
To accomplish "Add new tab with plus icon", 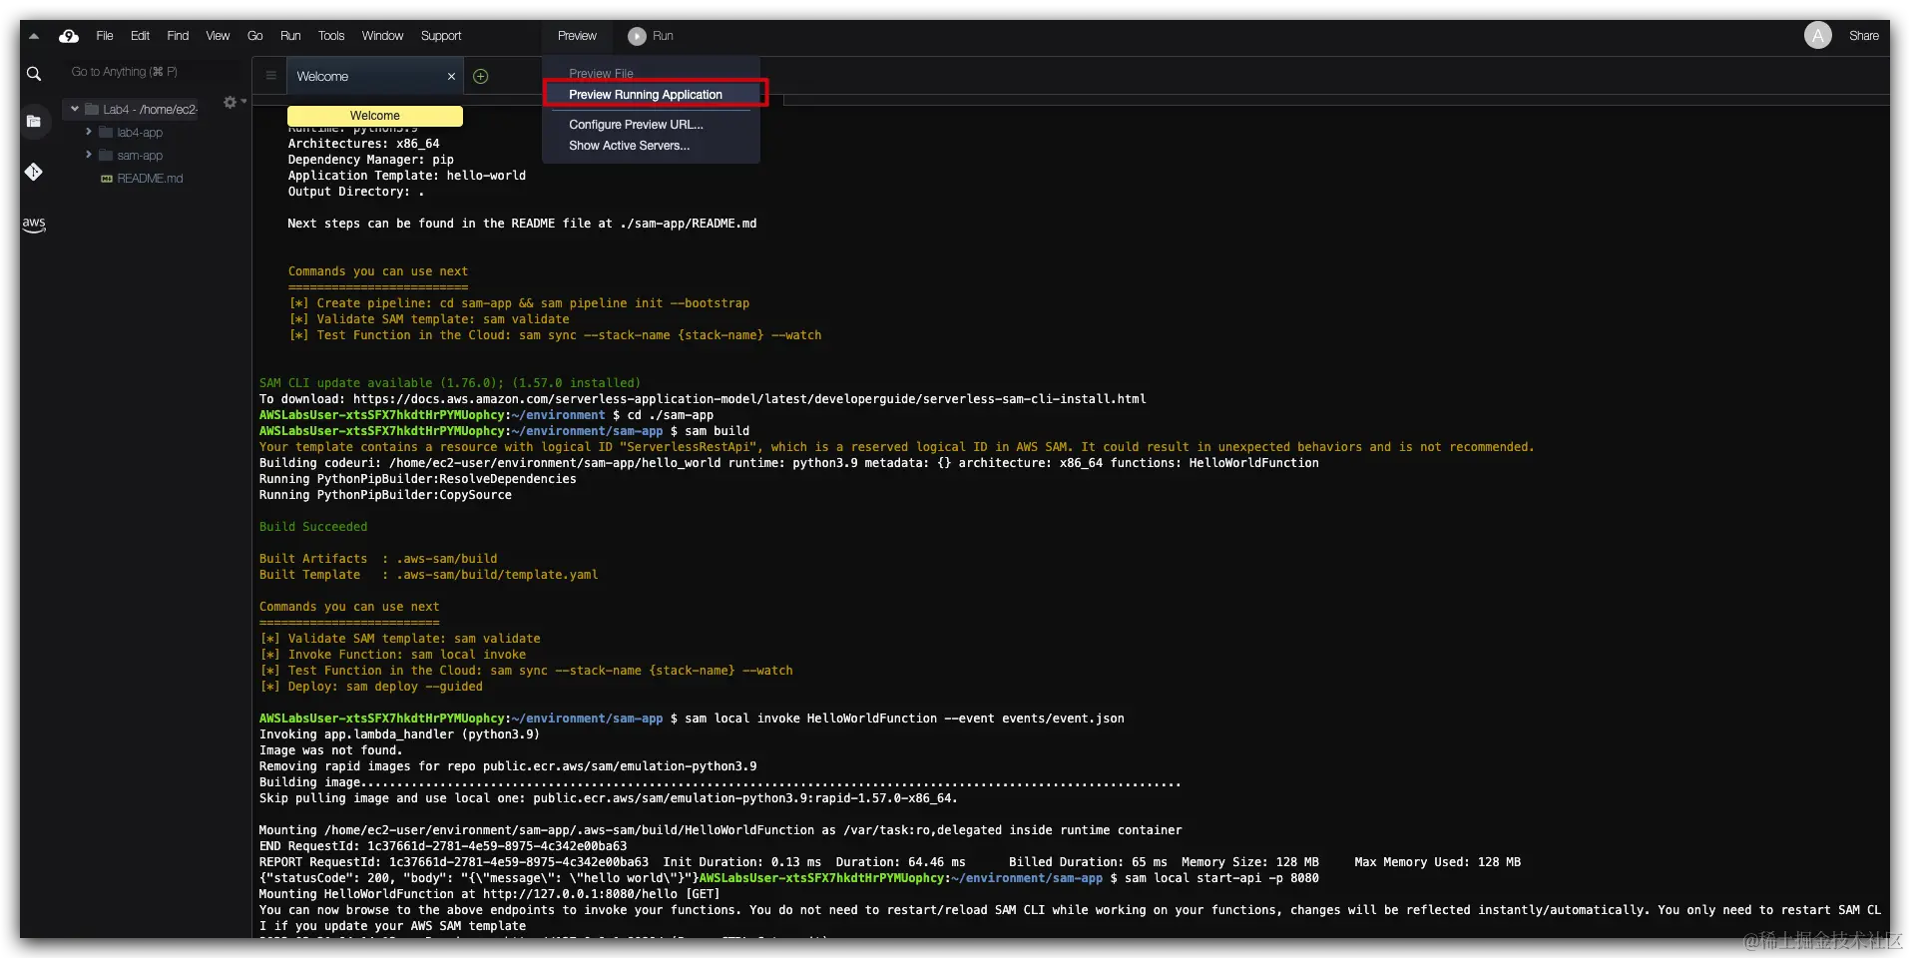I will coord(480,77).
